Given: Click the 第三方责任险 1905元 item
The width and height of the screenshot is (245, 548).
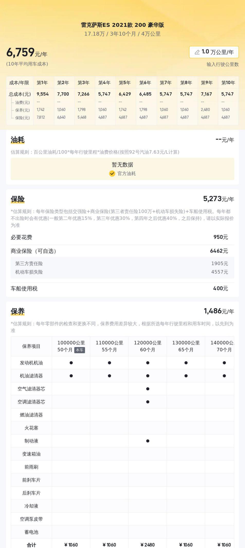Looking at the screenshot, I should [x=122, y=264].
